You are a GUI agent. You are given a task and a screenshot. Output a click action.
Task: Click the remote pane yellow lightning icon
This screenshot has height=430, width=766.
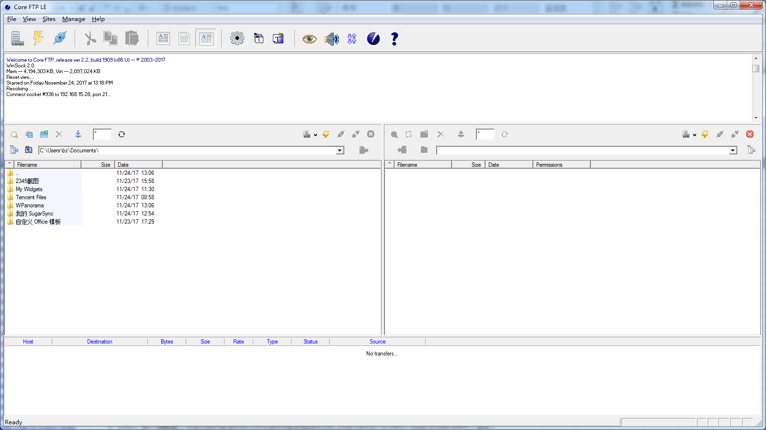pos(705,134)
